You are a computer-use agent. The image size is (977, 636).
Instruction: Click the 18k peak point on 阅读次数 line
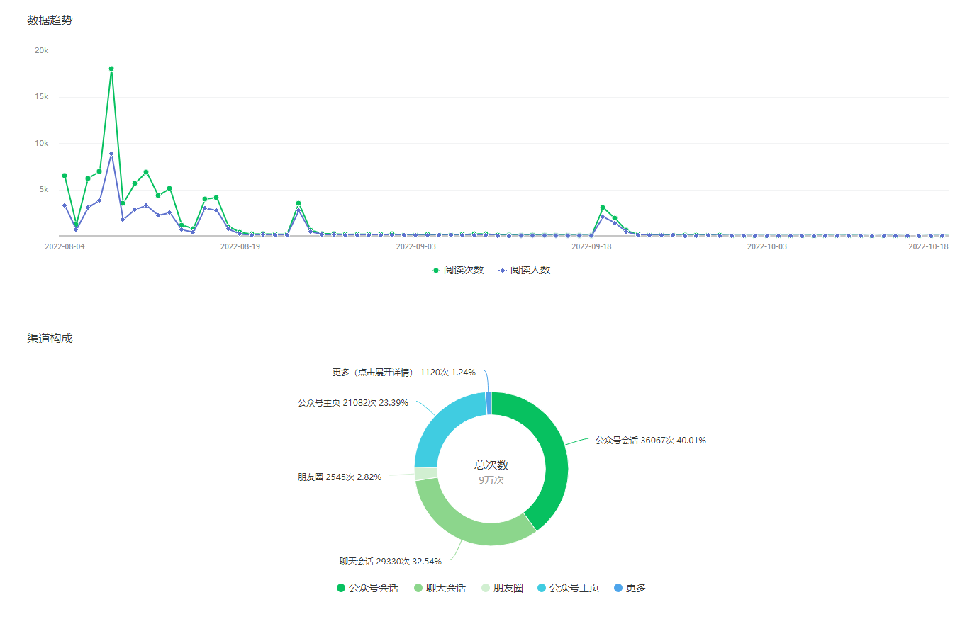click(x=111, y=69)
